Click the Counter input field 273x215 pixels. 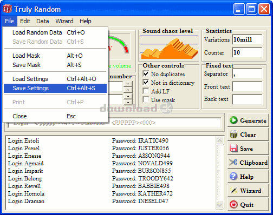click(x=247, y=52)
